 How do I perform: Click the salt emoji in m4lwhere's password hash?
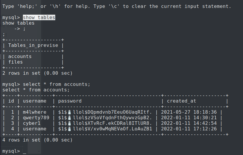point(70,112)
